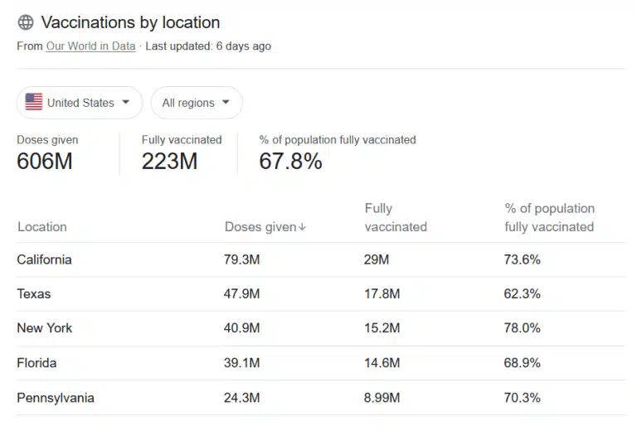Click the United States flag icon
This screenshot has width=637, height=431.
[x=34, y=102]
